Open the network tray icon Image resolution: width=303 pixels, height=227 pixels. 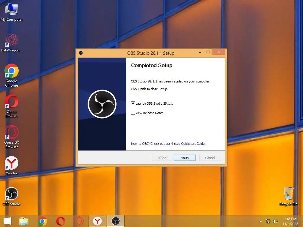pos(268,221)
